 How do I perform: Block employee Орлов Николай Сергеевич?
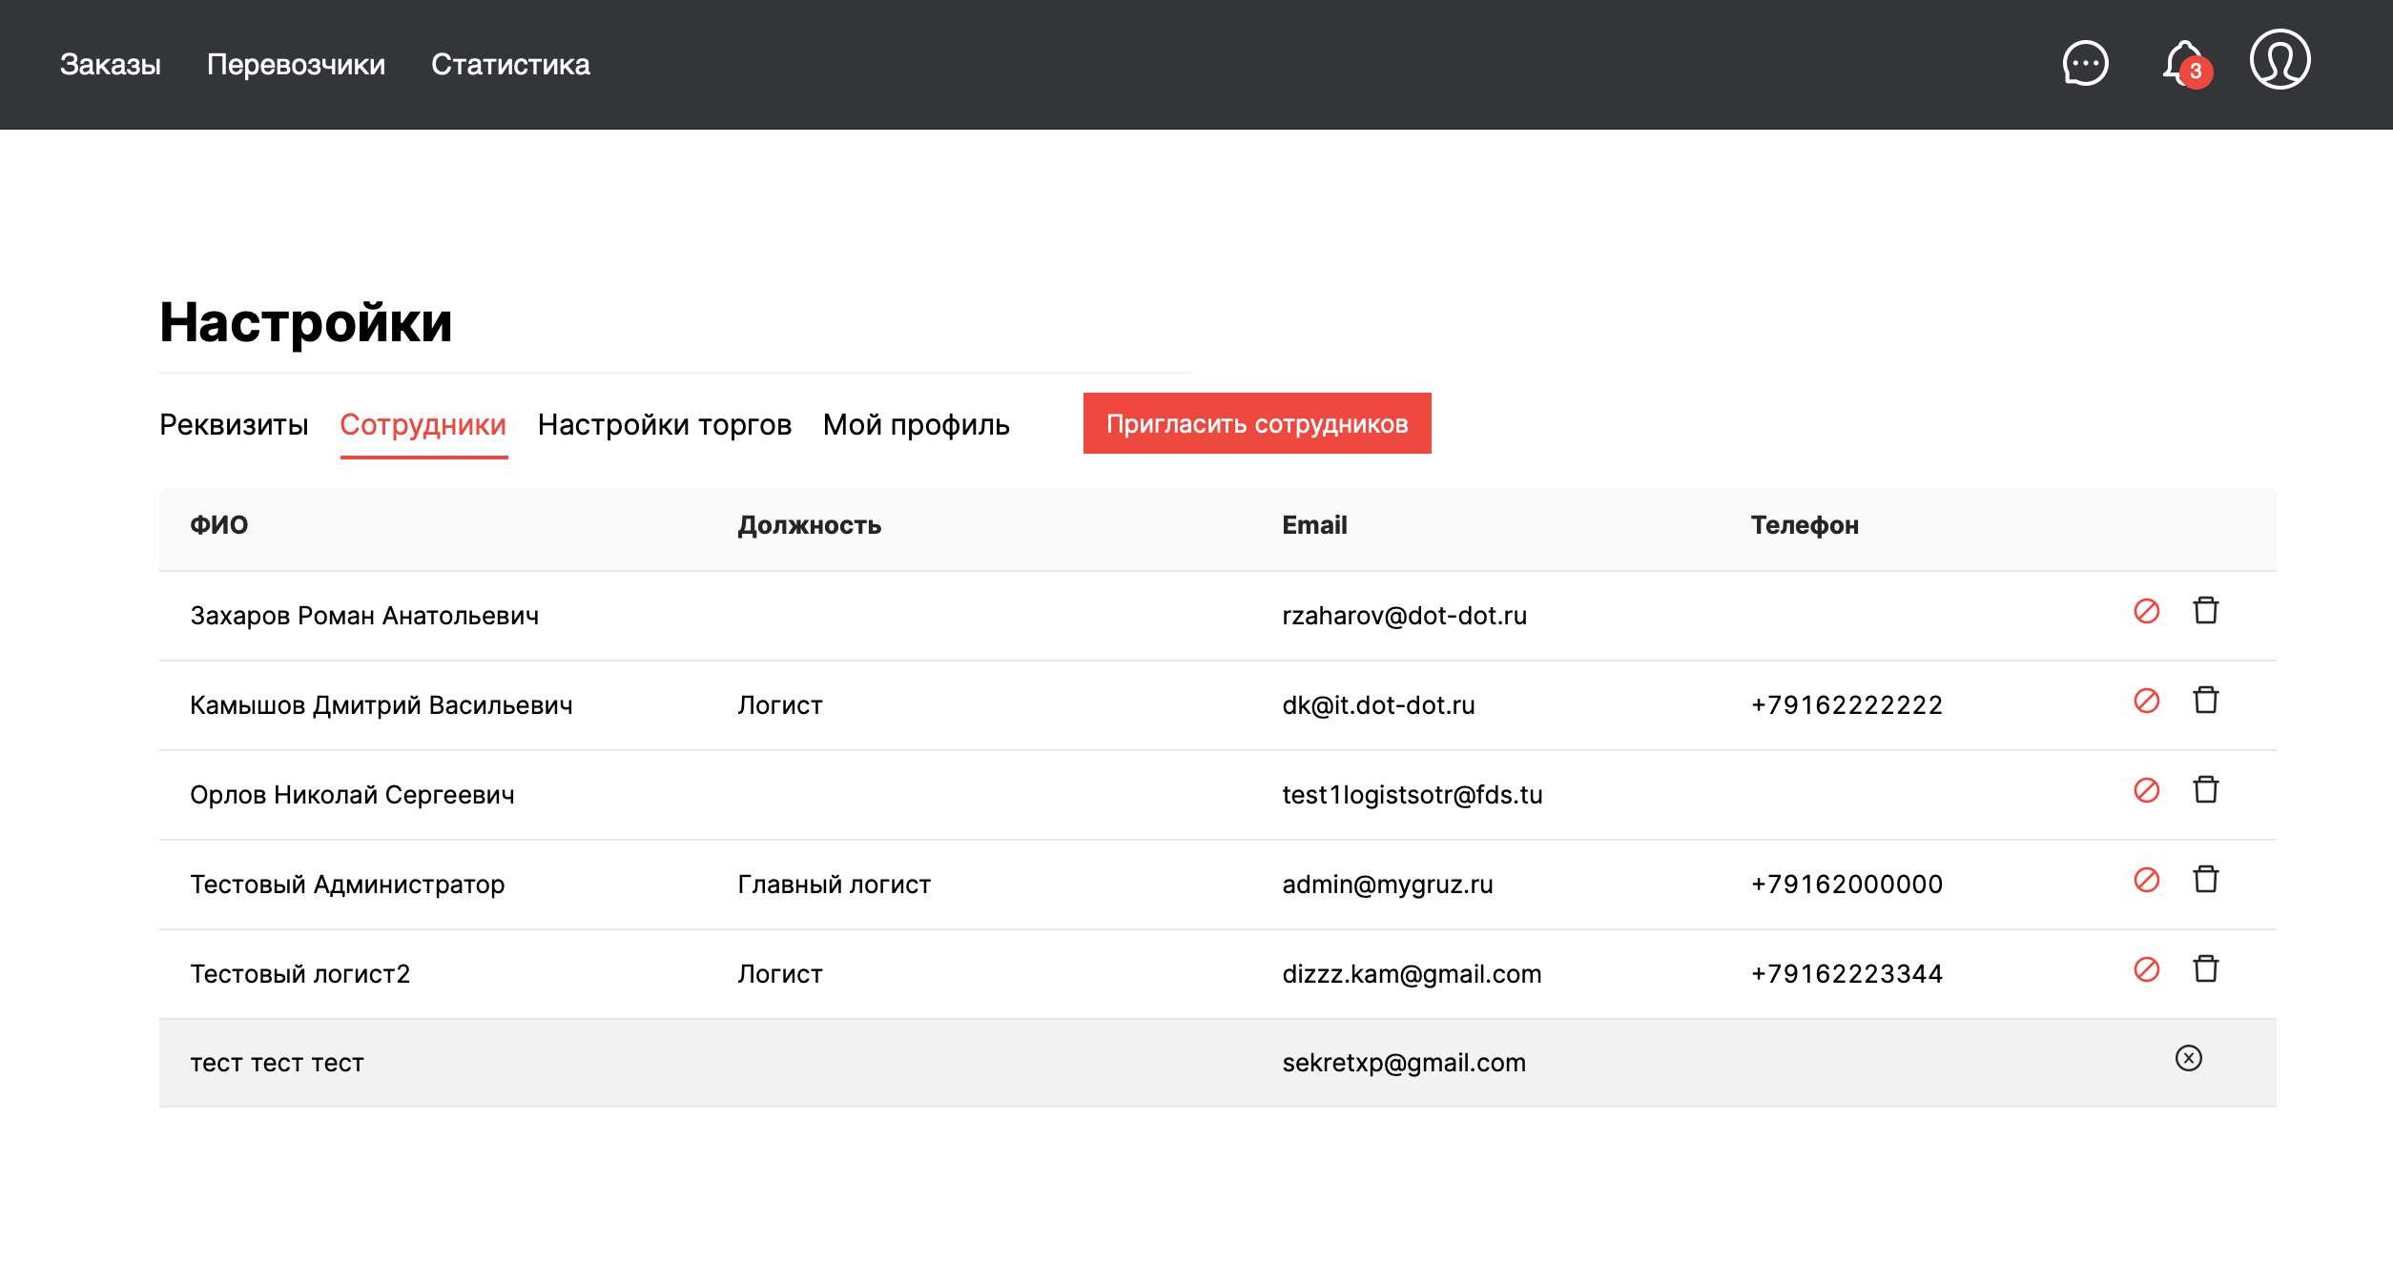[2146, 790]
